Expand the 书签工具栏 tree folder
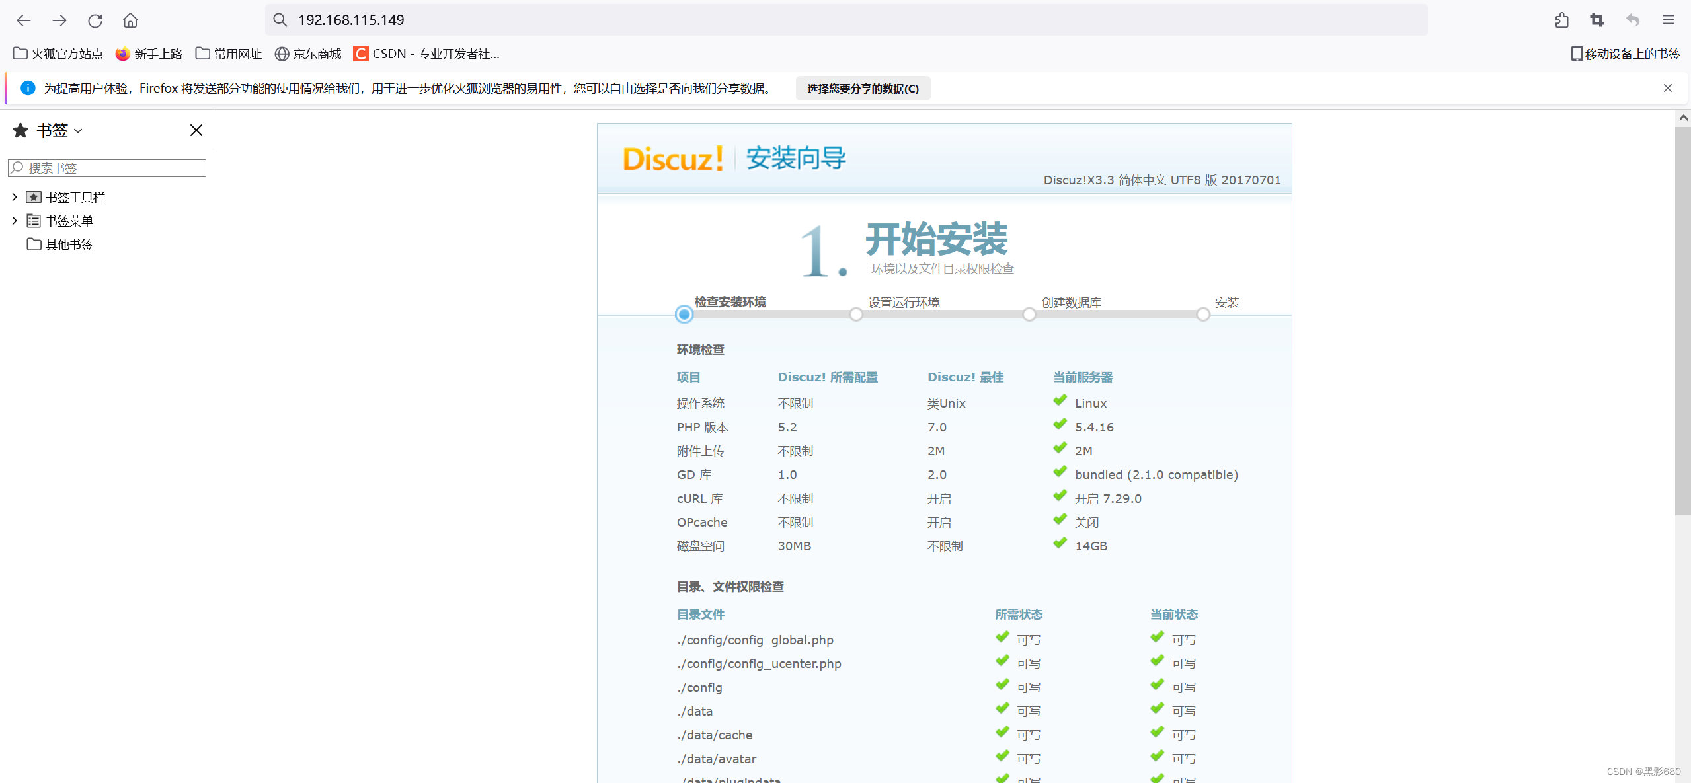Screen dimensions: 1691x783 tap(15, 197)
